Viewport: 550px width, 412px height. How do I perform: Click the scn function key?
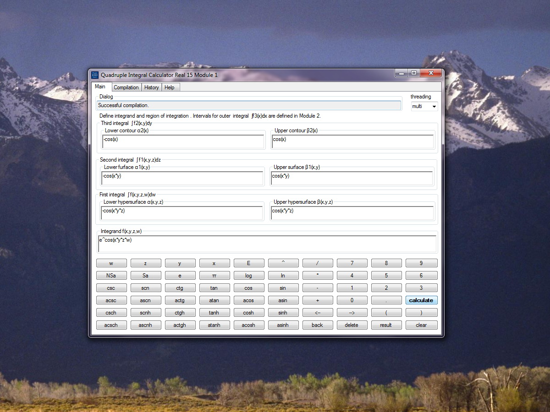(146, 288)
